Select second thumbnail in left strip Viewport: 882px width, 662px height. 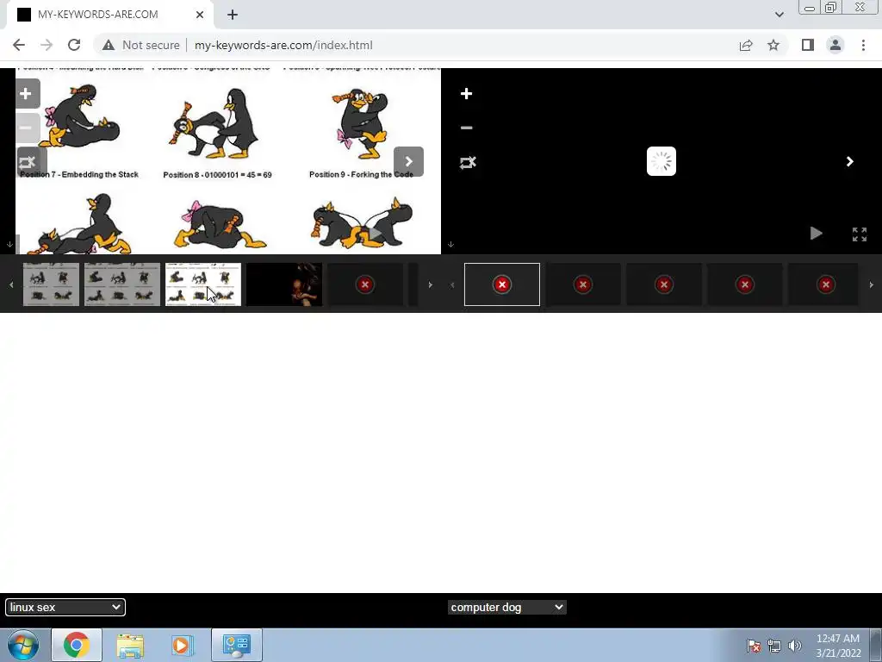tap(122, 284)
